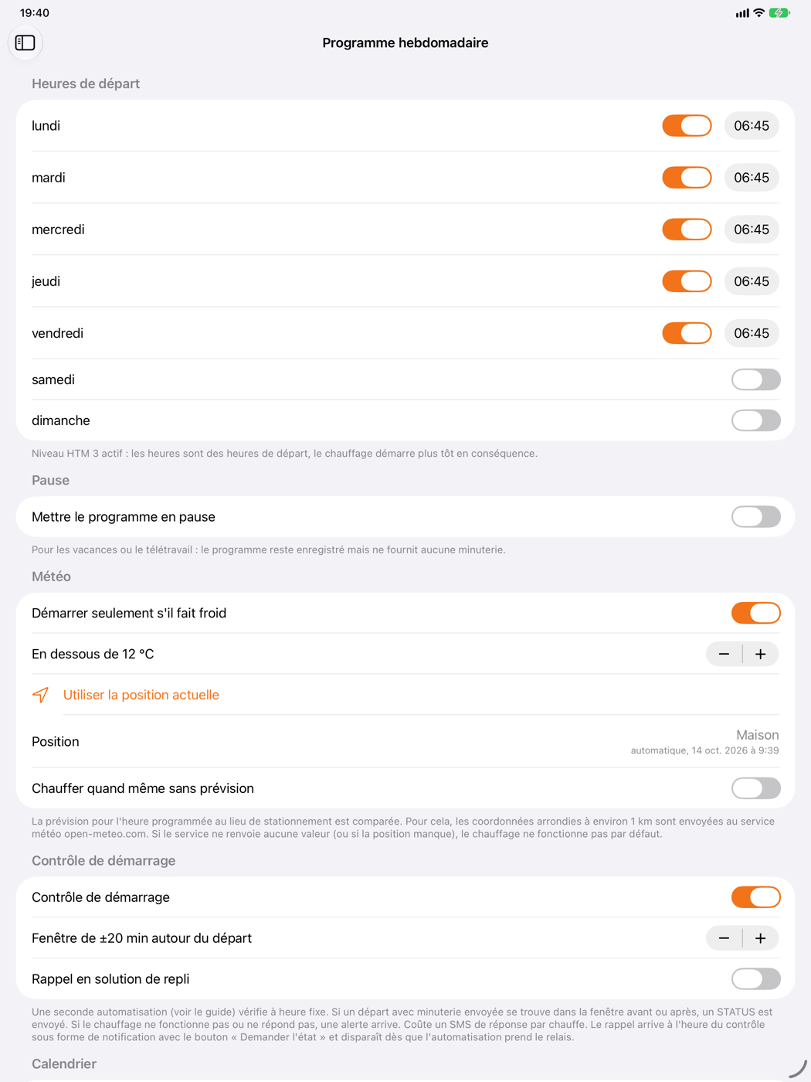The height and width of the screenshot is (1082, 811).
Task: Tap the Programme hebdomadaire title
Action: click(x=405, y=43)
